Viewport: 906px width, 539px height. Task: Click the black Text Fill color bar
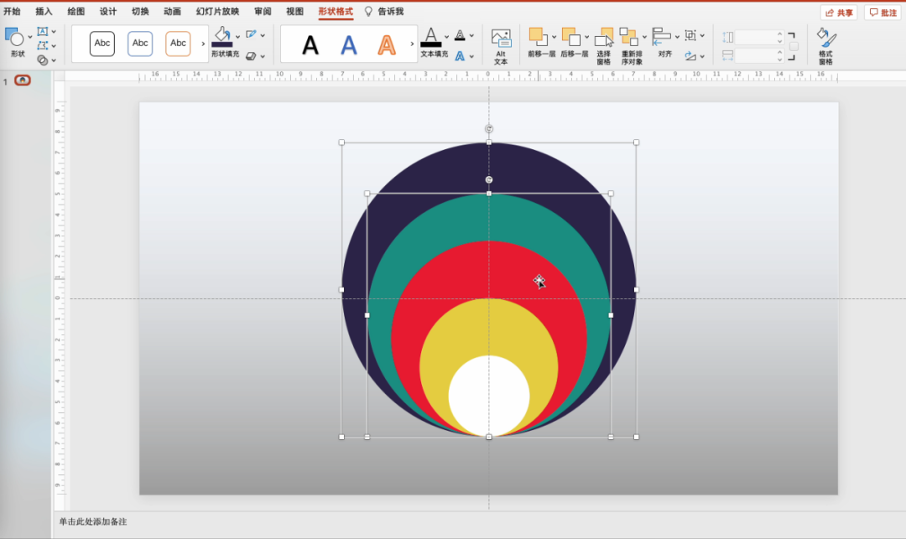coord(431,44)
